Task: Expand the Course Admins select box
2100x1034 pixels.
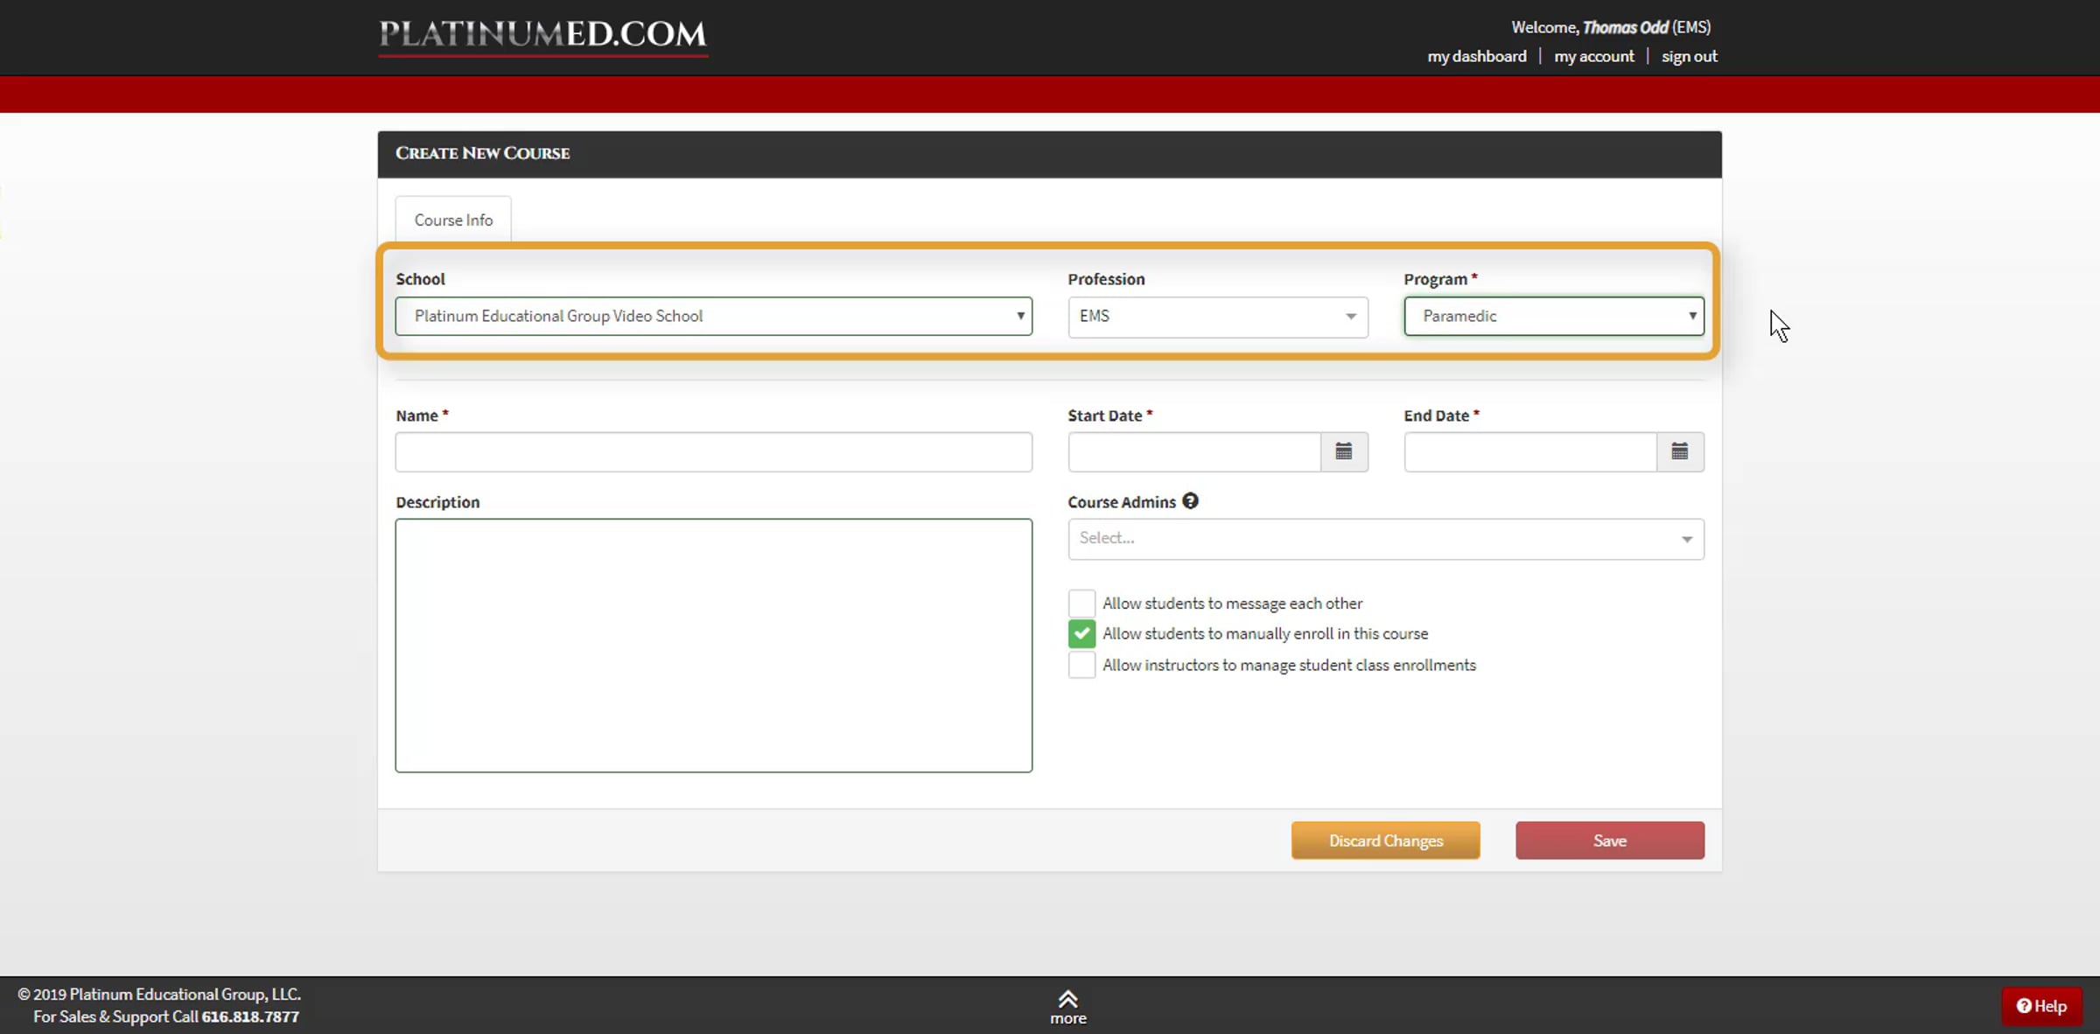Action: pos(1385,539)
